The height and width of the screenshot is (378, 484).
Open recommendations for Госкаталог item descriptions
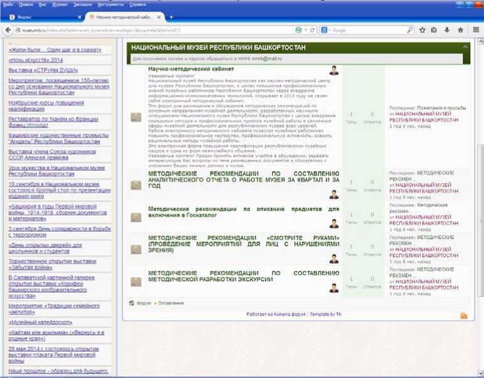244,212
